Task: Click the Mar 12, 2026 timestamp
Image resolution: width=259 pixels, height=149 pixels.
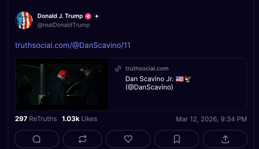Action: [211, 119]
